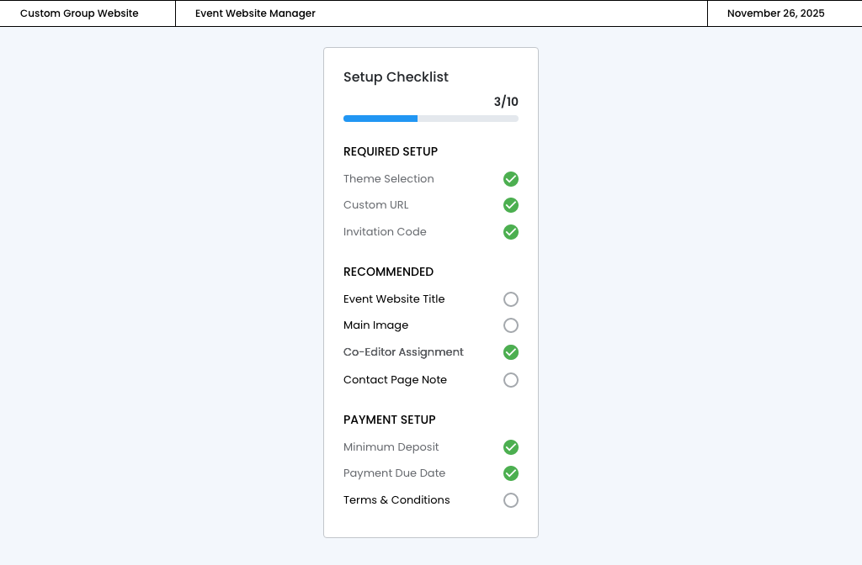The height and width of the screenshot is (565, 862).
Task: Click the November 26, 2025 date
Action: (775, 13)
